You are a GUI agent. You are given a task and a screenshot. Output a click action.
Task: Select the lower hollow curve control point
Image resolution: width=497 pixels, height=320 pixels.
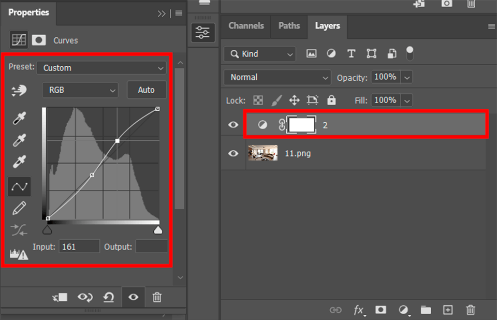92,174
